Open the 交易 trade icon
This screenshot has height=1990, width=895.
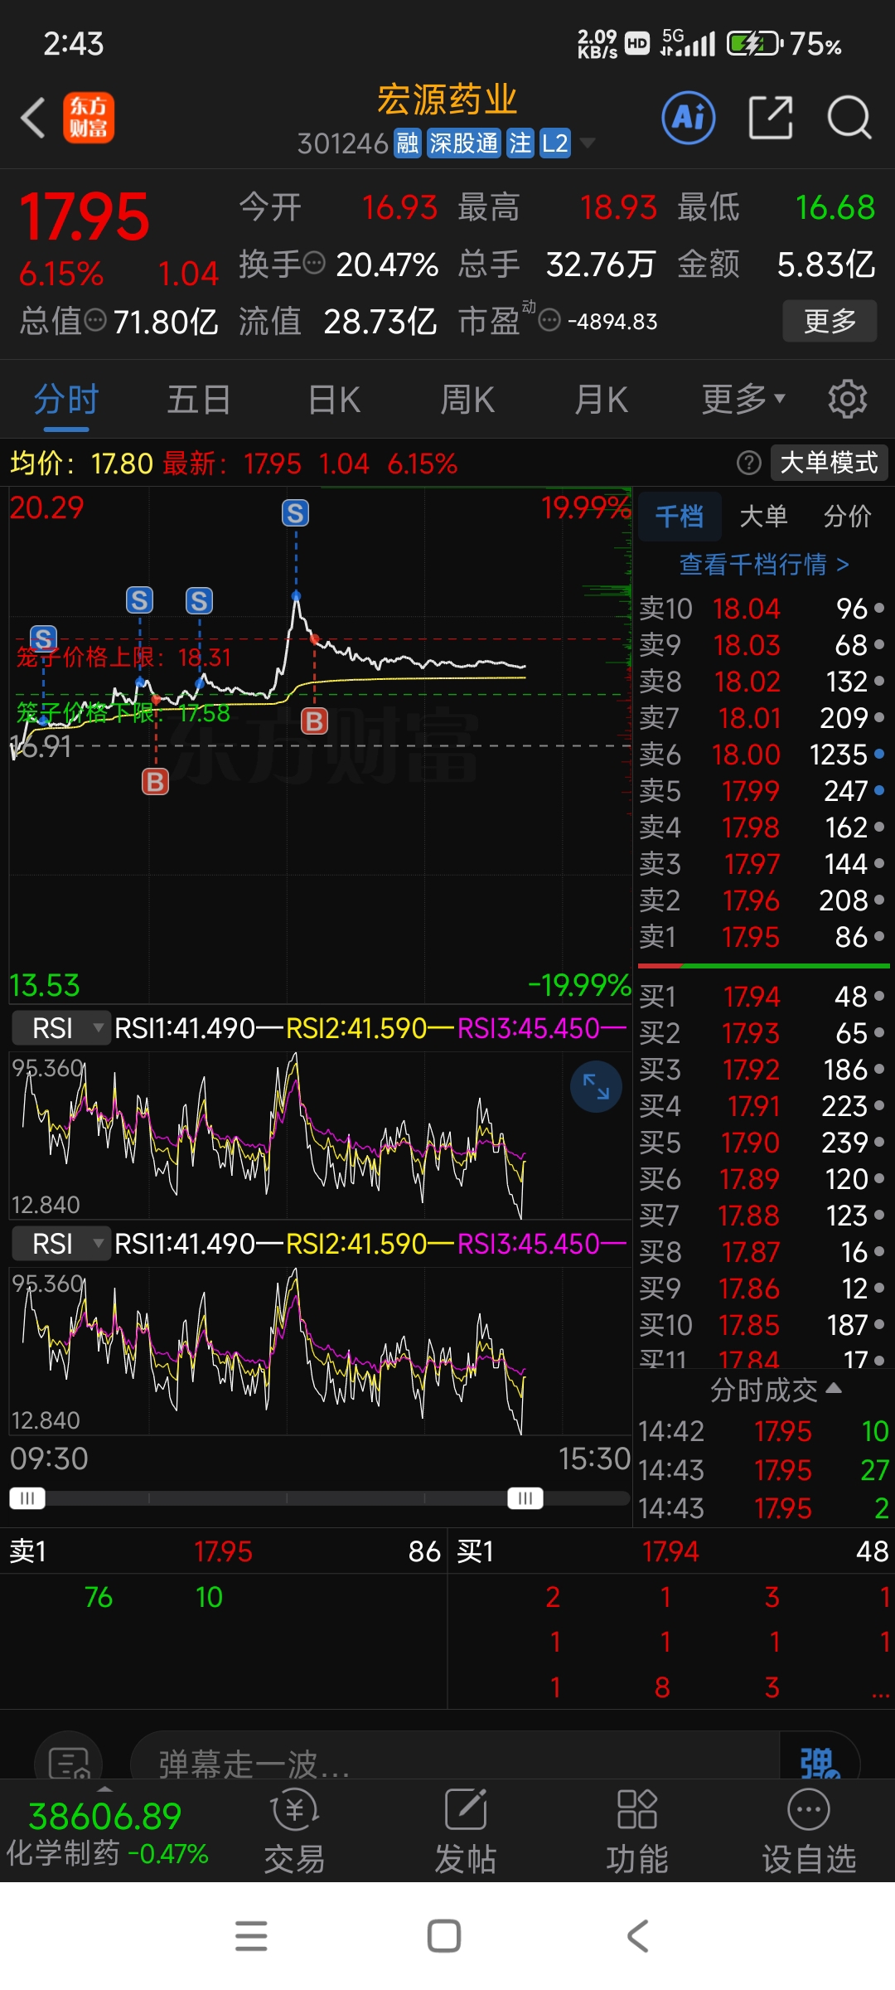(295, 1831)
